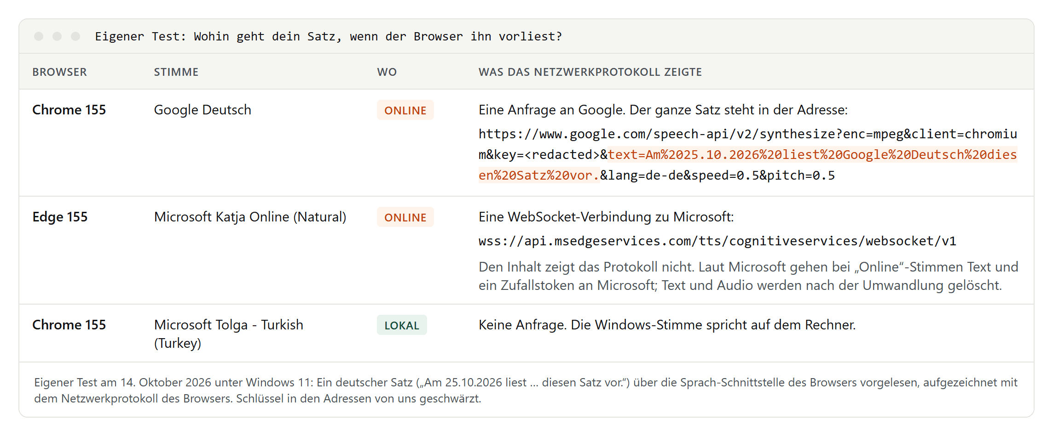Click the '&lang=de-de&speed=0.5&pitch=0.5' parameters
Viewport: 1053px width, 436px height.
(717, 176)
